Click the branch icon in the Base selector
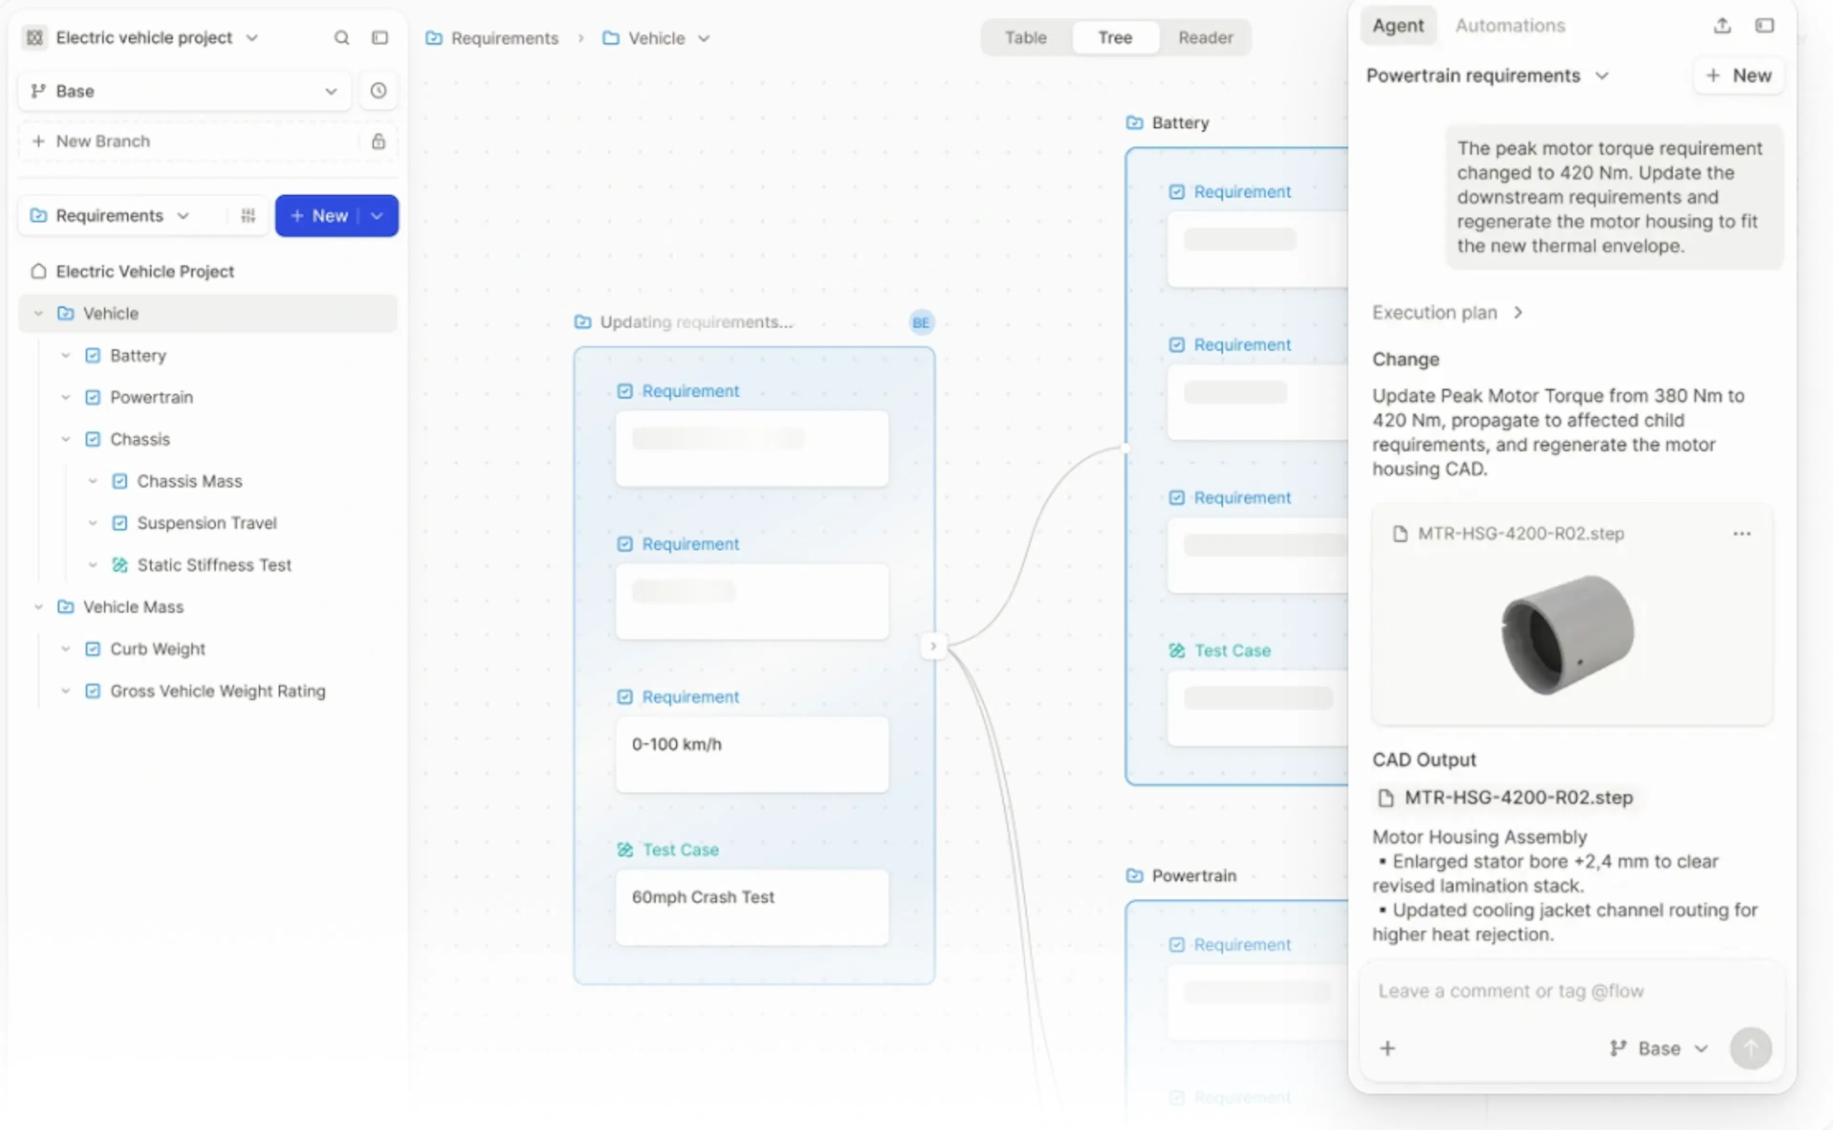1833x1130 pixels. [x=38, y=91]
